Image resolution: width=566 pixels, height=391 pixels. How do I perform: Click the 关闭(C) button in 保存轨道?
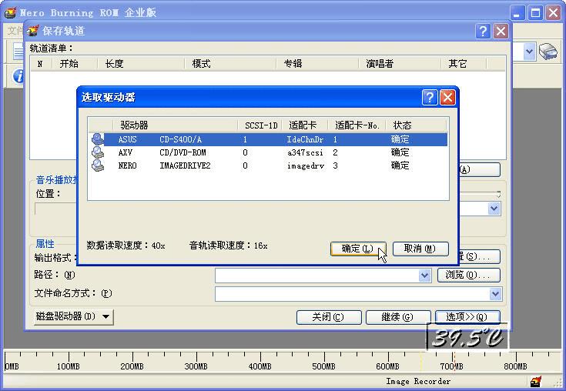pyautogui.click(x=329, y=317)
